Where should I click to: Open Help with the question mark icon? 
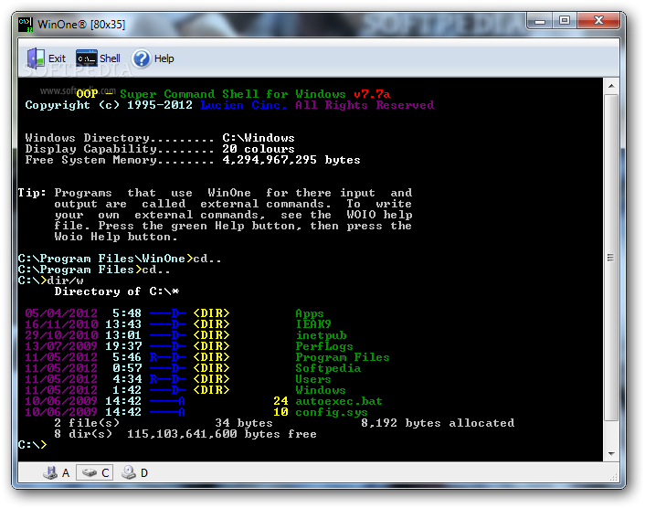click(x=142, y=58)
